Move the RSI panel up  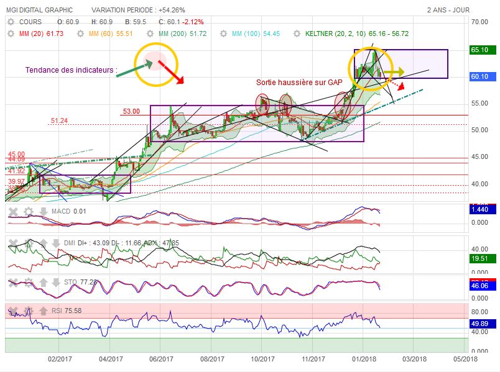point(44,311)
